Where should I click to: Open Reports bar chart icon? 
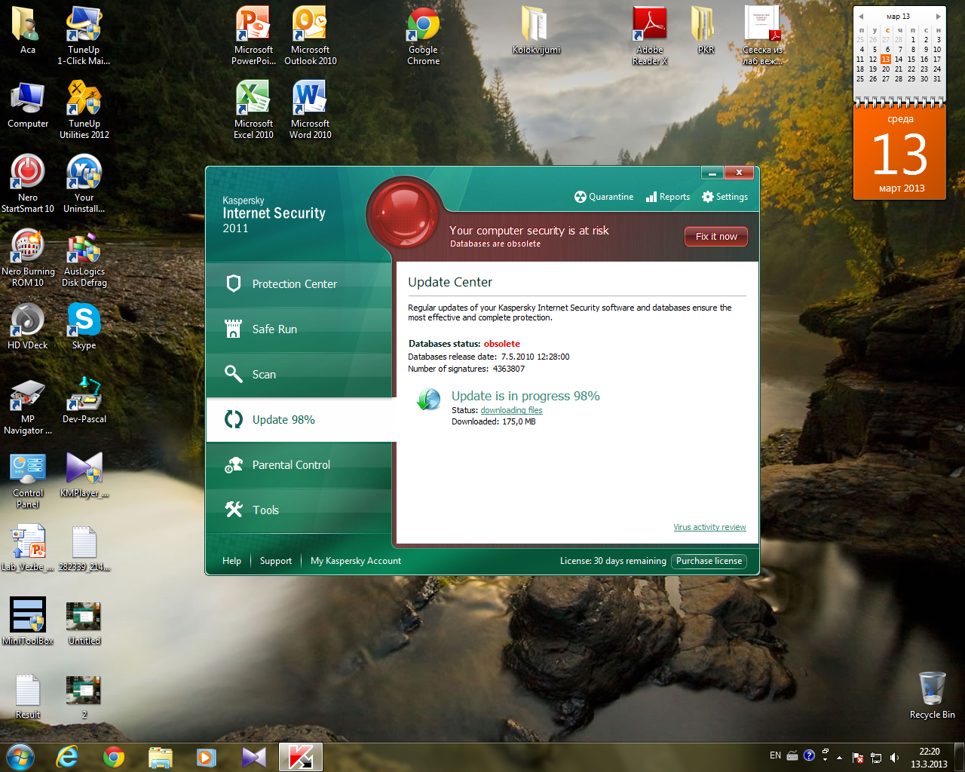click(651, 197)
